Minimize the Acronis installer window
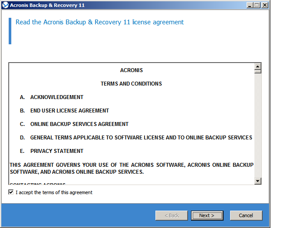The image size is (300, 228). pyautogui.click(x=250, y=5)
